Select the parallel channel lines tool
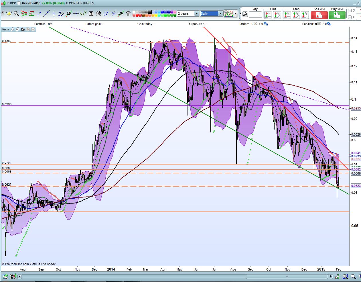 [61, 13]
